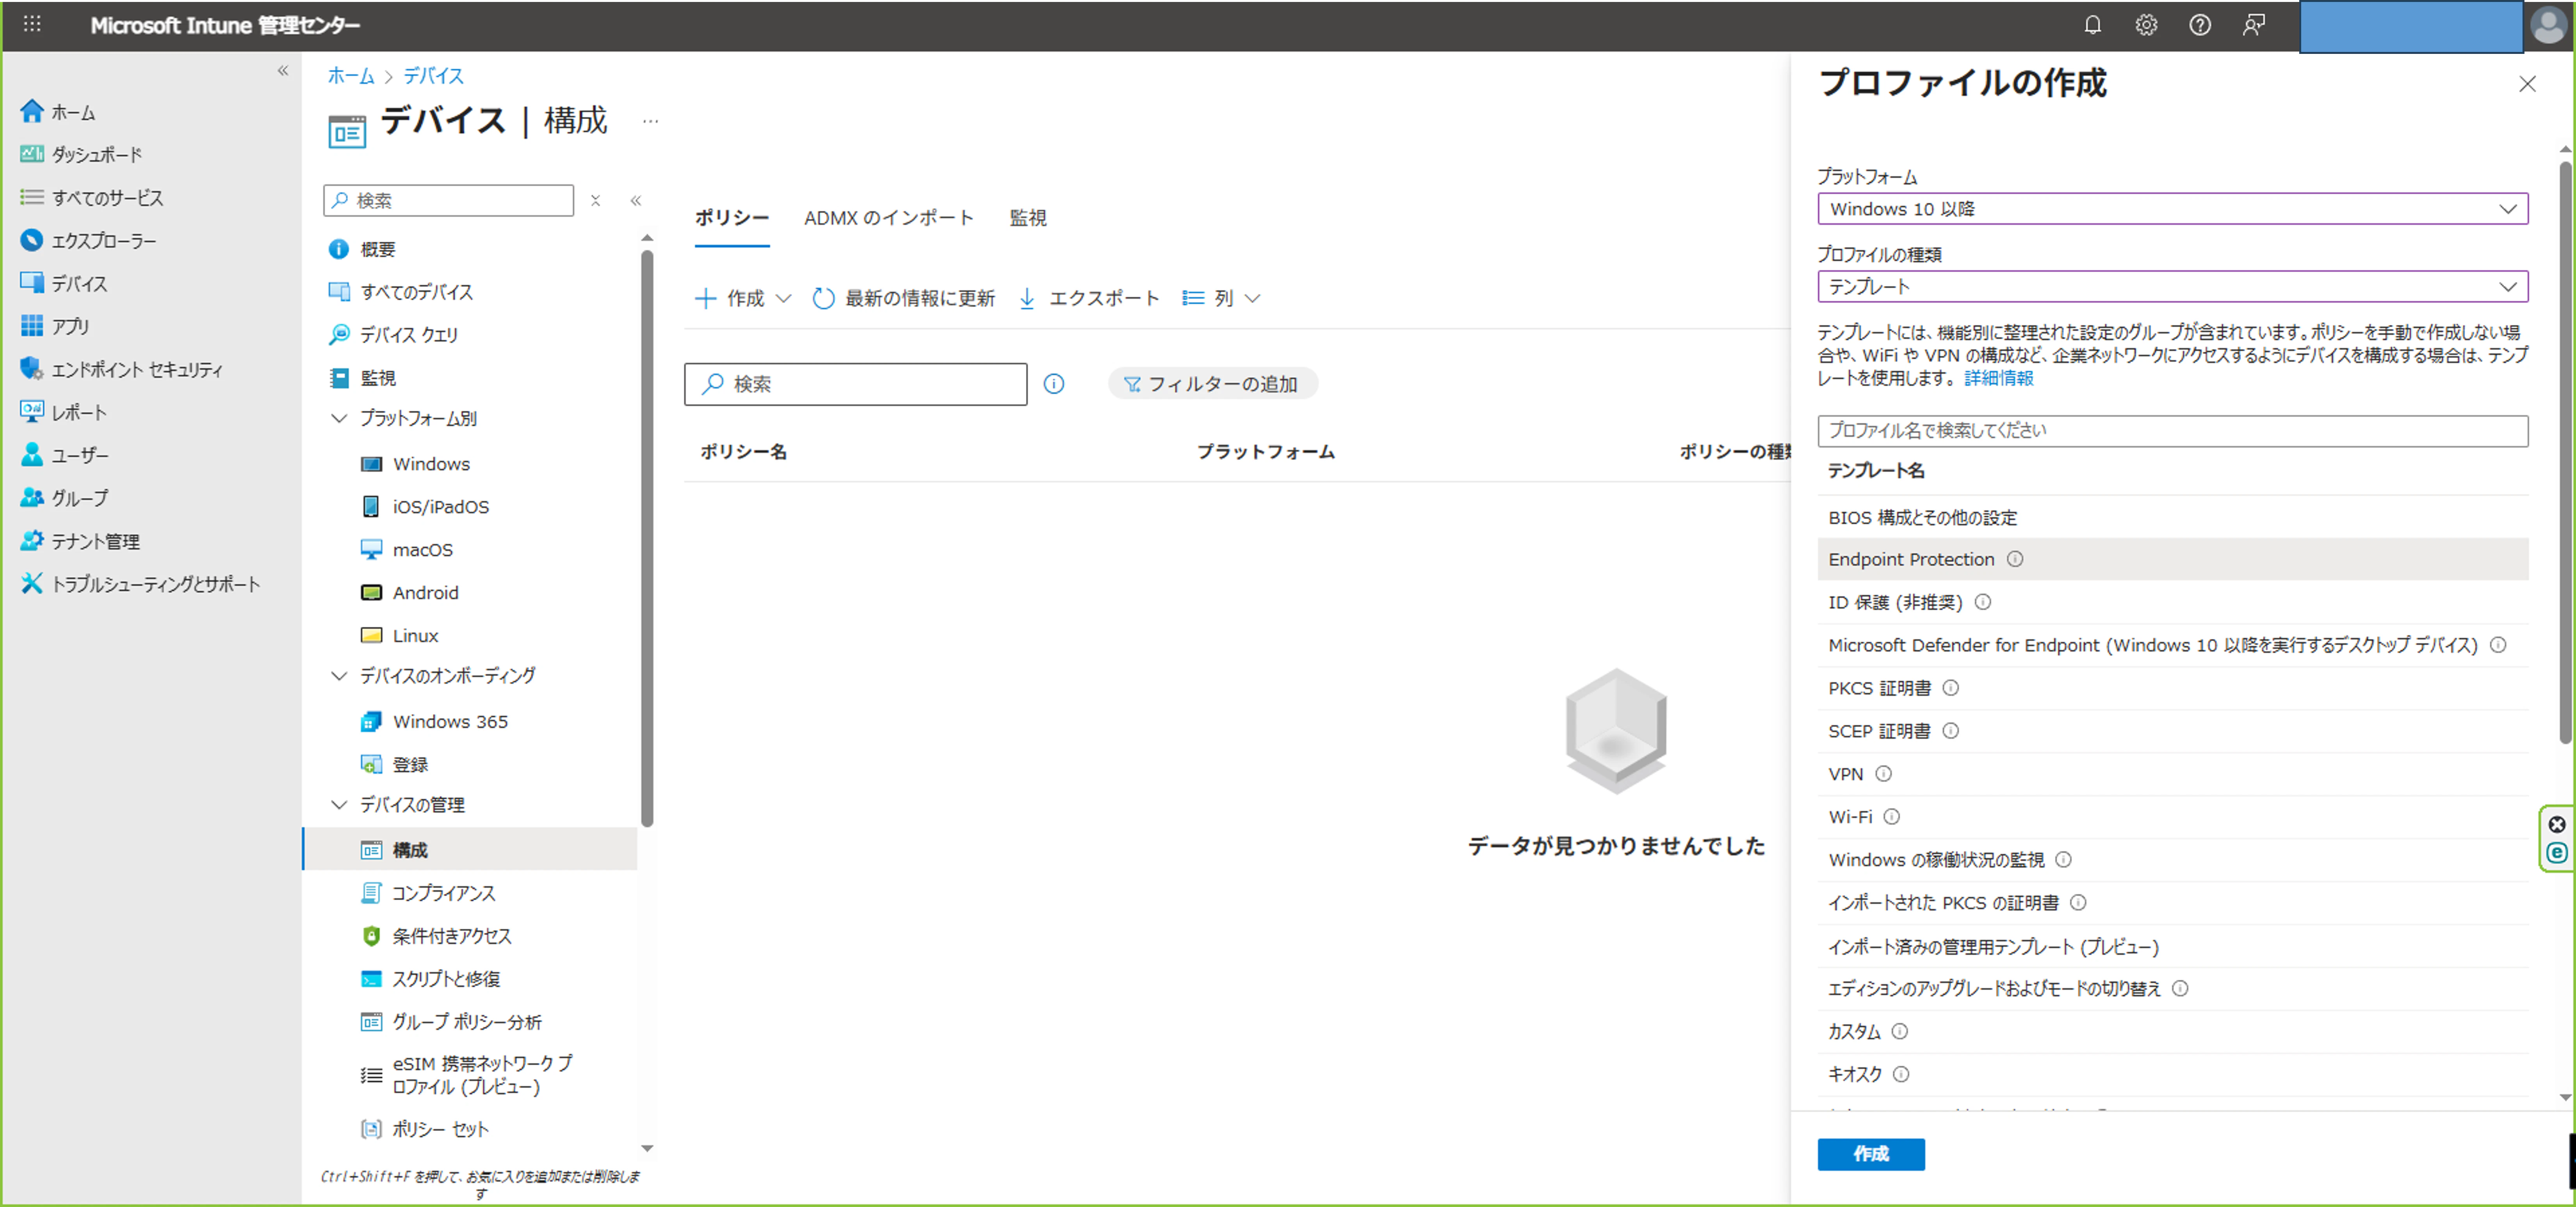Open the feedback icon in header
Screen dimensions: 2576x1207
pyautogui.click(x=2254, y=25)
